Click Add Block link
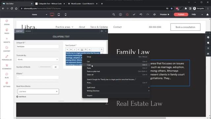211x119 pixels. click(21, 97)
